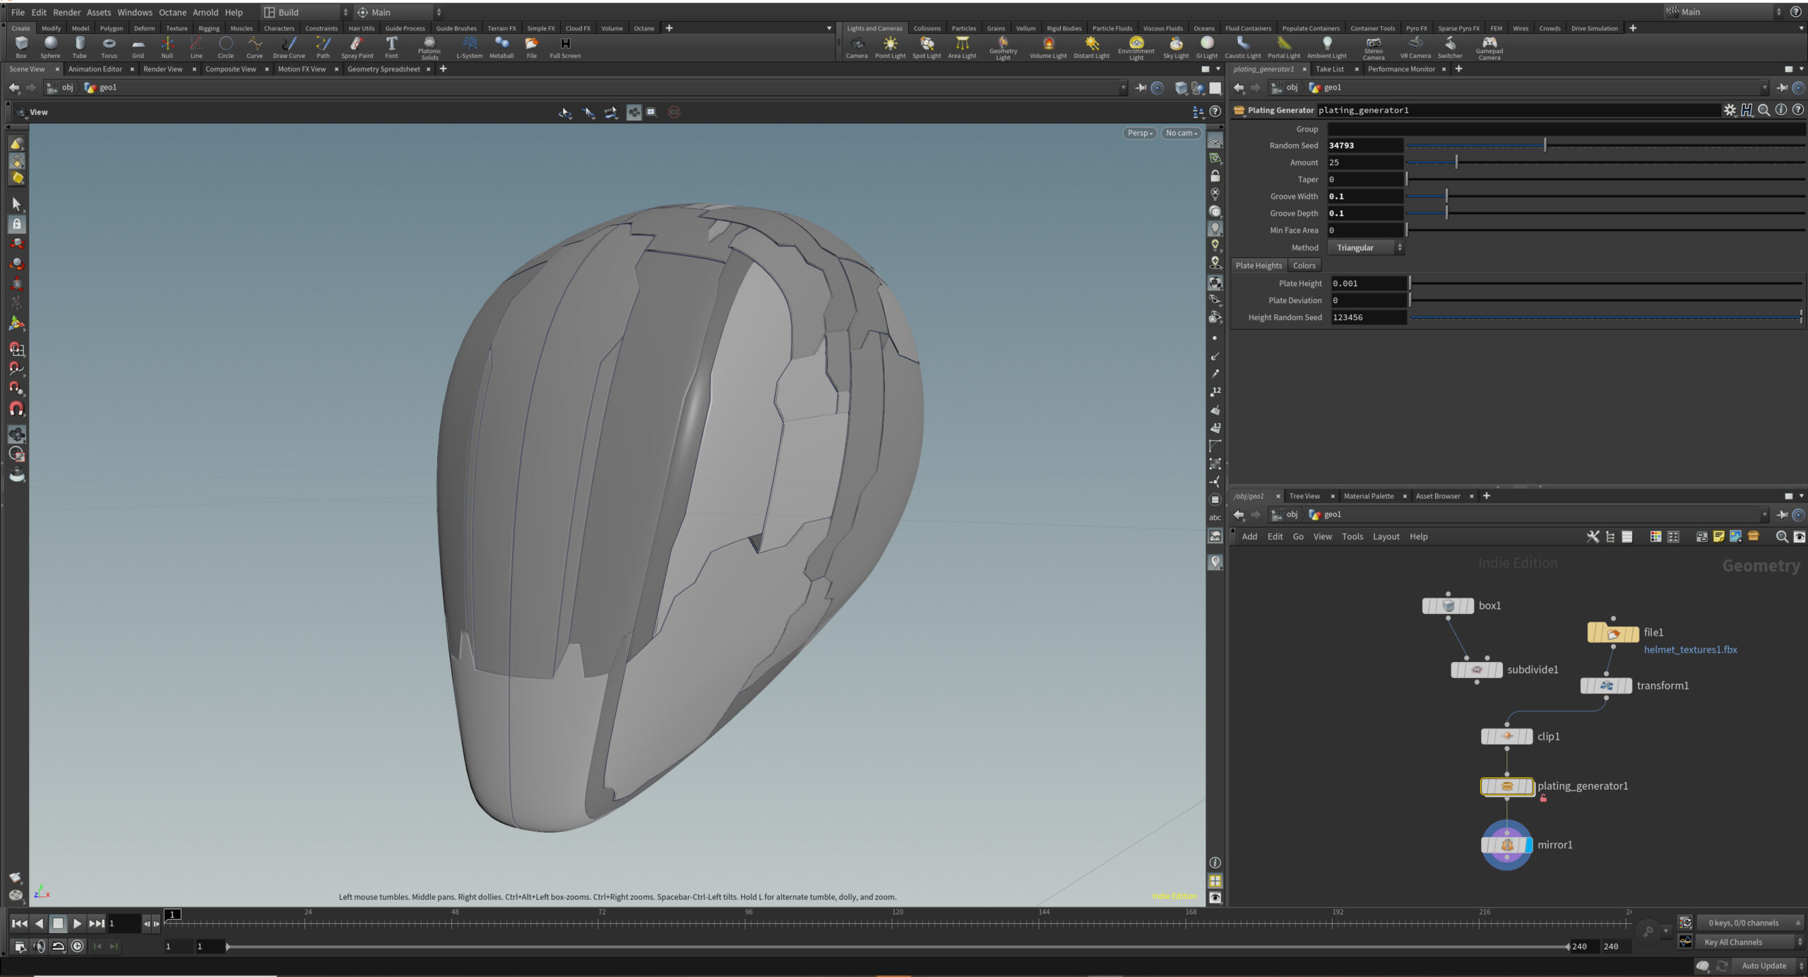Click the parameter search magnifier icon

pyautogui.click(x=1764, y=110)
